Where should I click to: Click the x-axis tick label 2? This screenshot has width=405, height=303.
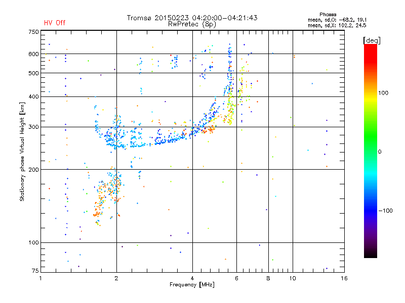[116, 278]
